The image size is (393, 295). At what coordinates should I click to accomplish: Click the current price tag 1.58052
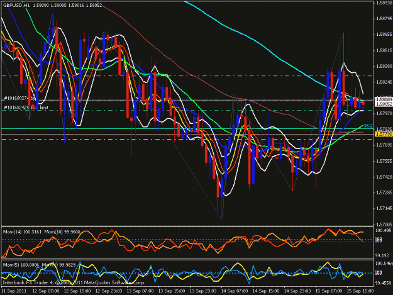(384, 104)
